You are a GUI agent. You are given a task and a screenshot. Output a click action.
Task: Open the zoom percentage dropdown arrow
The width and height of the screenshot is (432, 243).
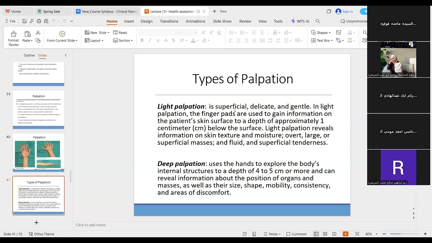[377, 234]
